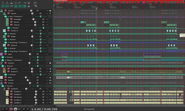
Task: Toggle the Mix / Timeless 3 envelope button
Action: click(x=5, y=17)
